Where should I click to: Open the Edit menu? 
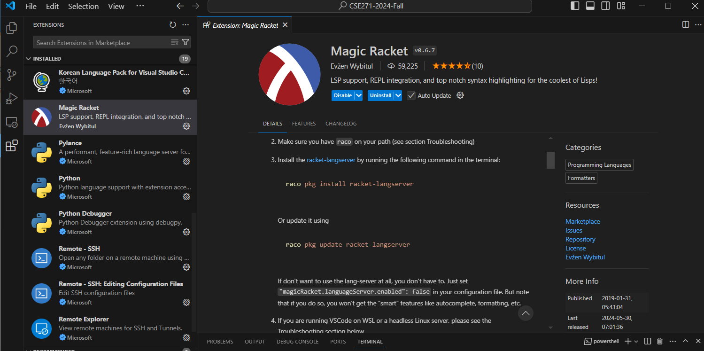tap(53, 6)
